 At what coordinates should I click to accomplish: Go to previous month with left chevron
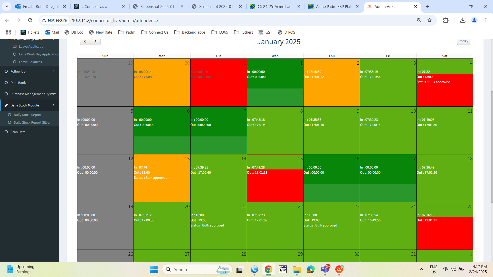(x=85, y=41)
